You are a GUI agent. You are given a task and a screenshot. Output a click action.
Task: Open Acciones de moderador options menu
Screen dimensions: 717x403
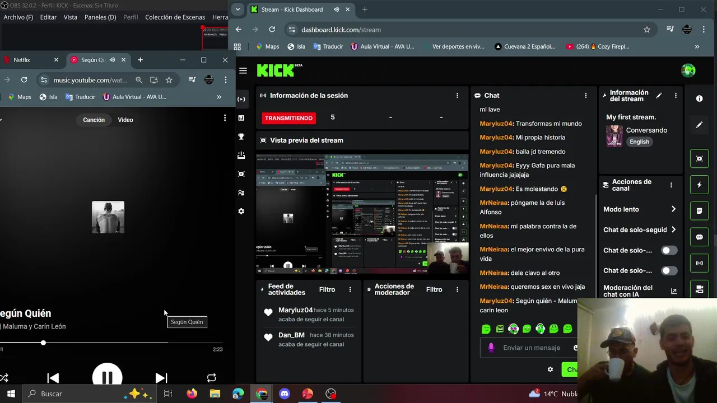(457, 289)
